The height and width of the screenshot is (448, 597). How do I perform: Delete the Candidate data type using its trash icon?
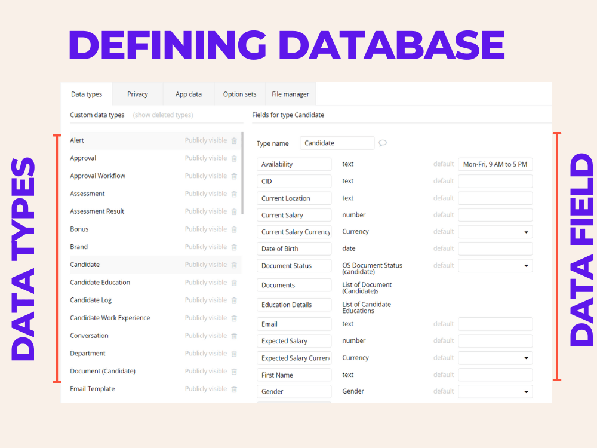point(233,265)
